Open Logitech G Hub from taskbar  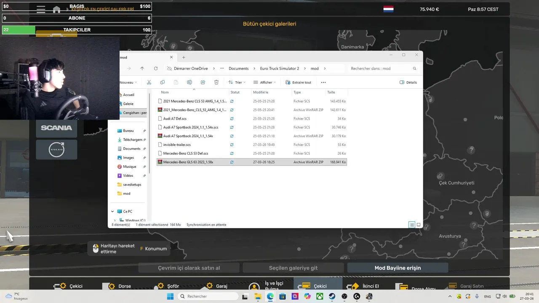click(357, 296)
